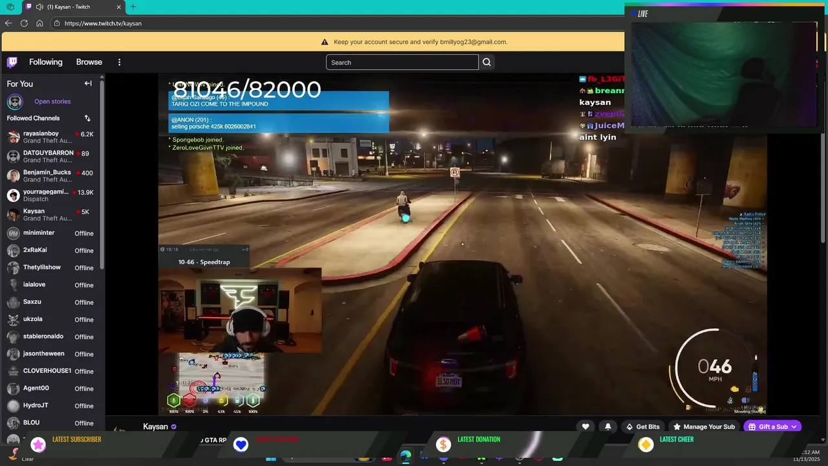Open the Following page
The width and height of the screenshot is (828, 466).
point(46,62)
